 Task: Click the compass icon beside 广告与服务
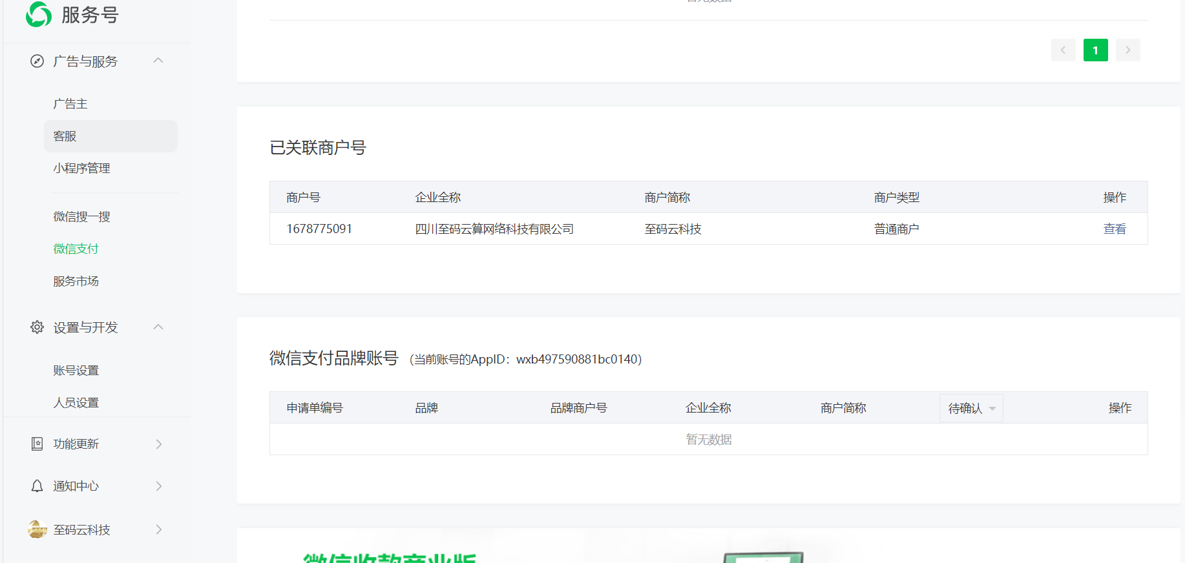[x=37, y=61]
